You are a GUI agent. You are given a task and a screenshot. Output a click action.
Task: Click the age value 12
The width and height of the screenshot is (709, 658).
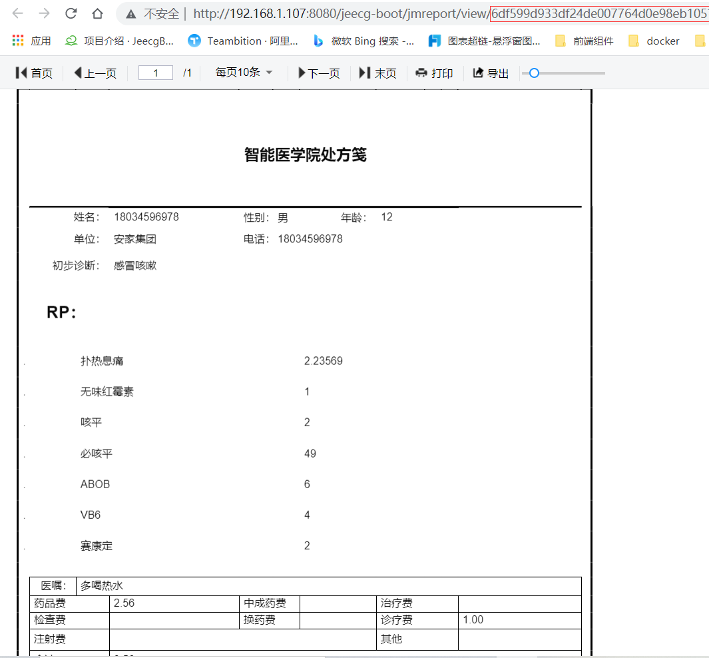387,217
